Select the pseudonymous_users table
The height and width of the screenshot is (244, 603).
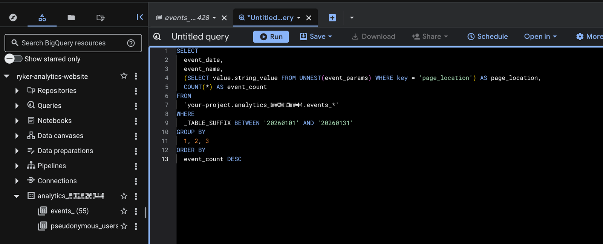coord(84,226)
